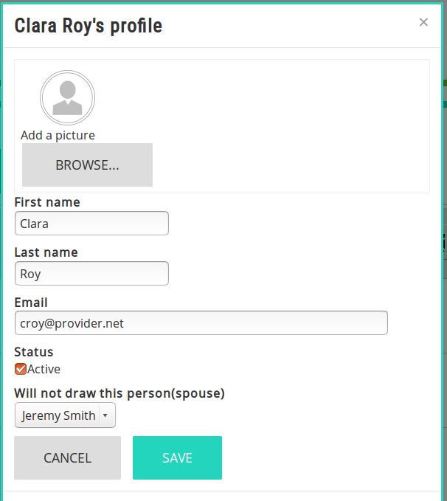Uncheck the Active status checkbox
The width and height of the screenshot is (447, 501).
(21, 369)
